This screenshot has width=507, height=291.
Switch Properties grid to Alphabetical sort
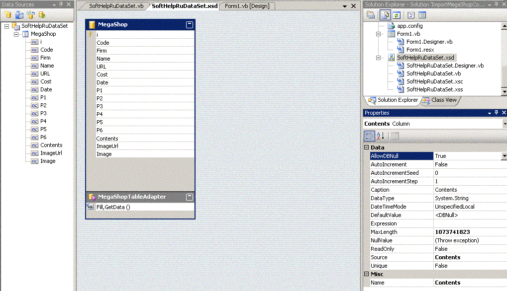pyautogui.click(x=381, y=136)
